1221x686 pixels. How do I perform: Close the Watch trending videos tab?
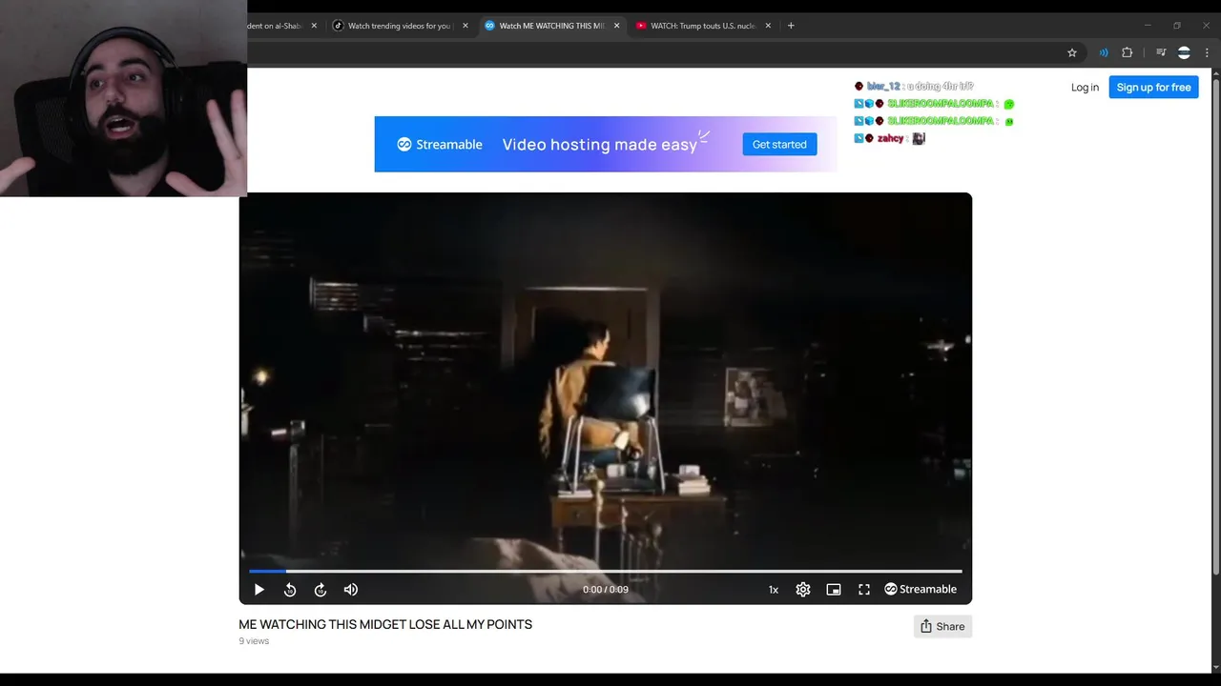[x=466, y=26]
